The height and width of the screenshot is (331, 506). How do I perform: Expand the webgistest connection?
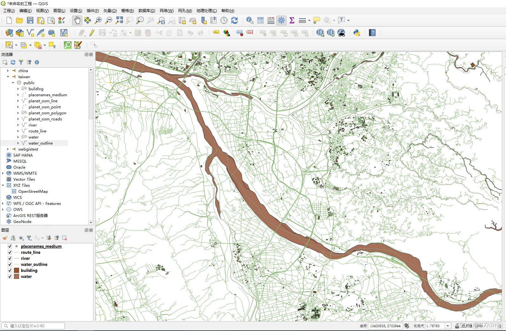tap(8, 149)
